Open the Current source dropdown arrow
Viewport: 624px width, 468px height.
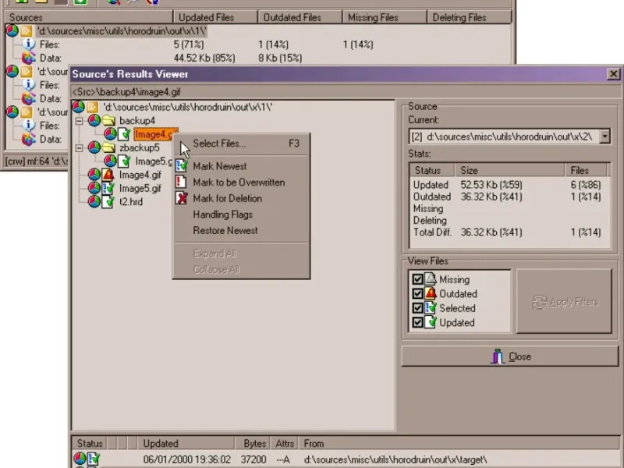(x=604, y=136)
